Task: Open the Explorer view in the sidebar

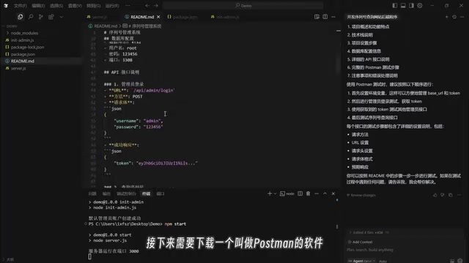Action: tap(20, 17)
